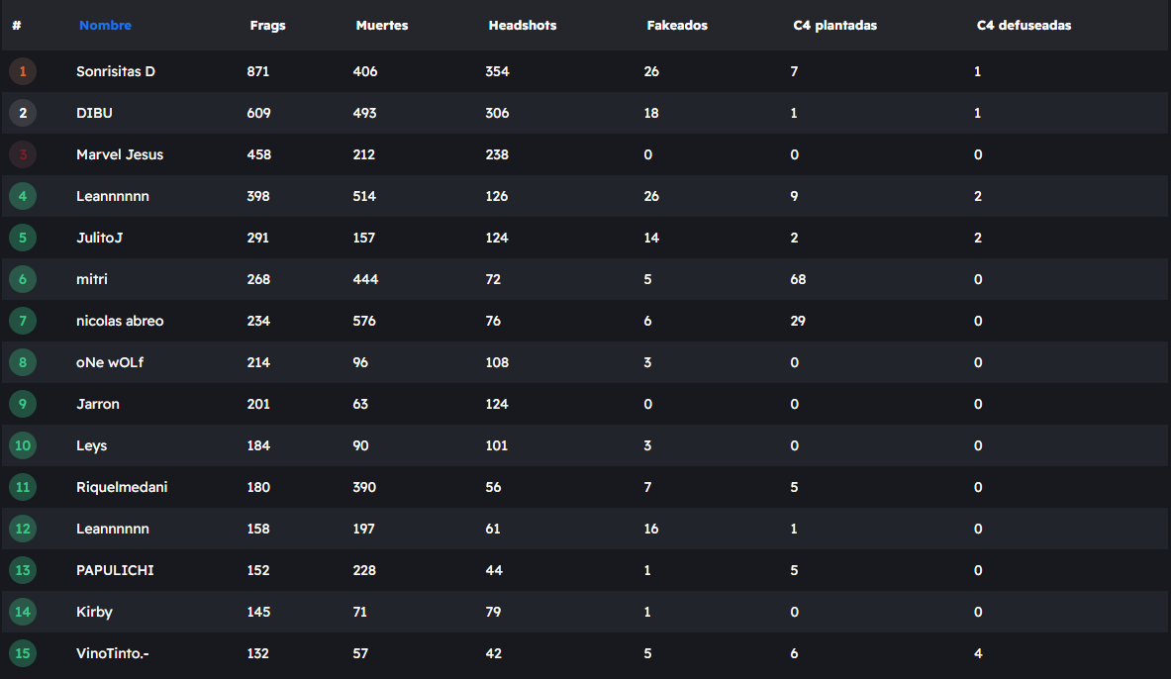The image size is (1171, 679).
Task: Sort table by Nombre column header
Action: click(105, 26)
